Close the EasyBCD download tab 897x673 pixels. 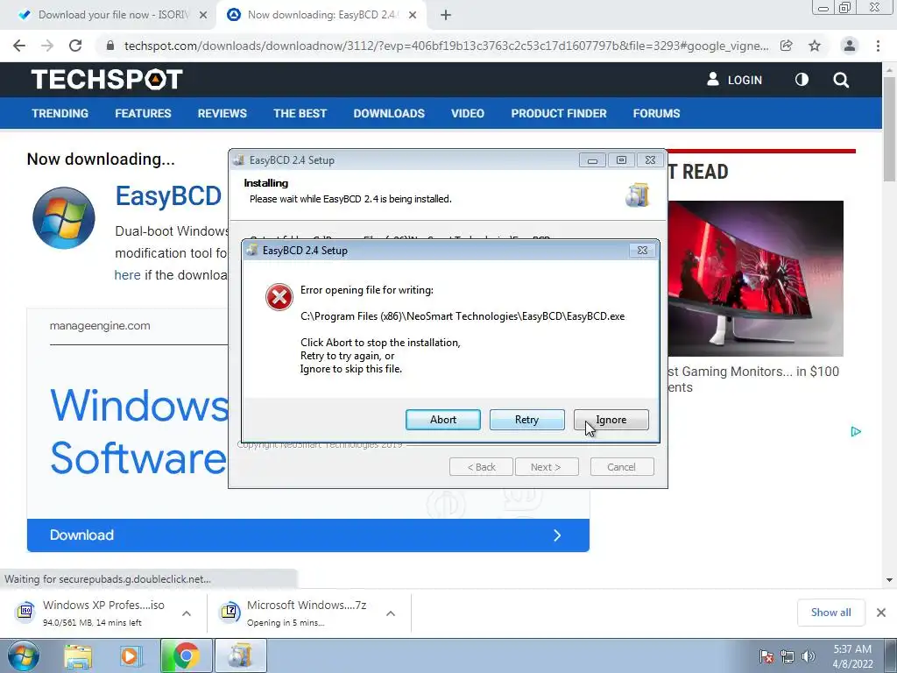point(413,16)
